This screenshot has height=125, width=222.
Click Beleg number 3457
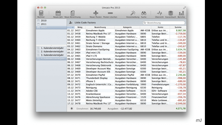[x=78, y=30]
